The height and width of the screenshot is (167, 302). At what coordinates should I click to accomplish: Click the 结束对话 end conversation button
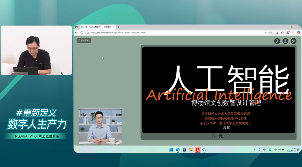click(84, 40)
